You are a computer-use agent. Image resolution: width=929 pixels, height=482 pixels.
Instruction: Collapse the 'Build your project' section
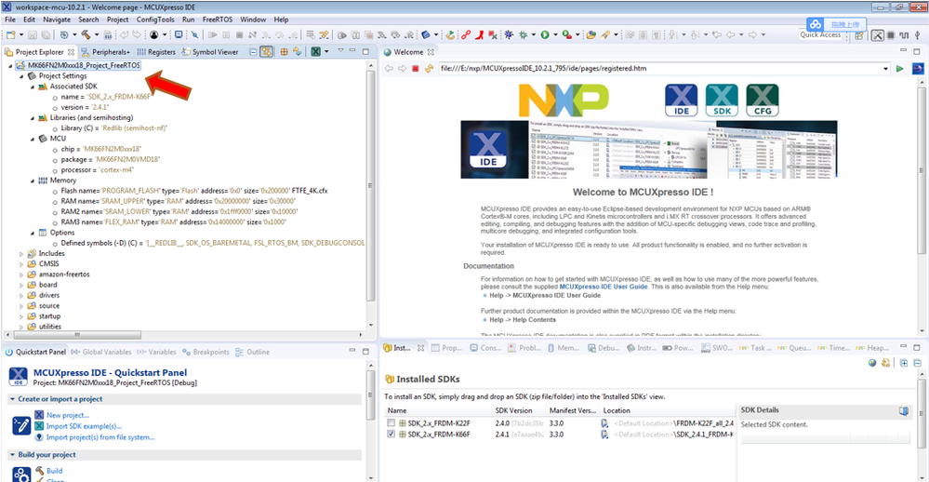click(12, 455)
